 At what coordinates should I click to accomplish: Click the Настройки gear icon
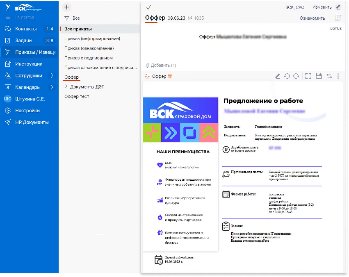pyautogui.click(x=7, y=111)
